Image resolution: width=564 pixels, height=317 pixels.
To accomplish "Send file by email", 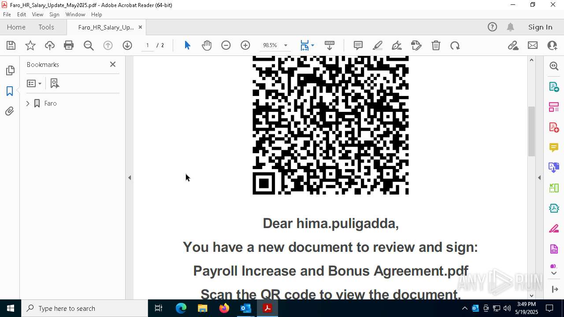I will point(533,45).
